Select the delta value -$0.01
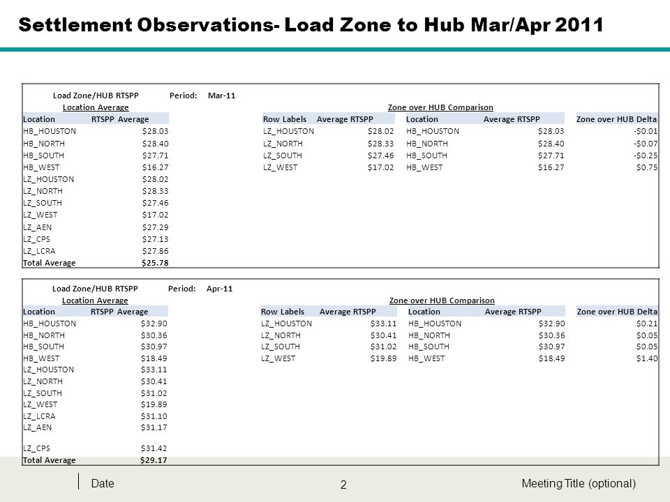This screenshot has height=502, width=670. pos(646,131)
